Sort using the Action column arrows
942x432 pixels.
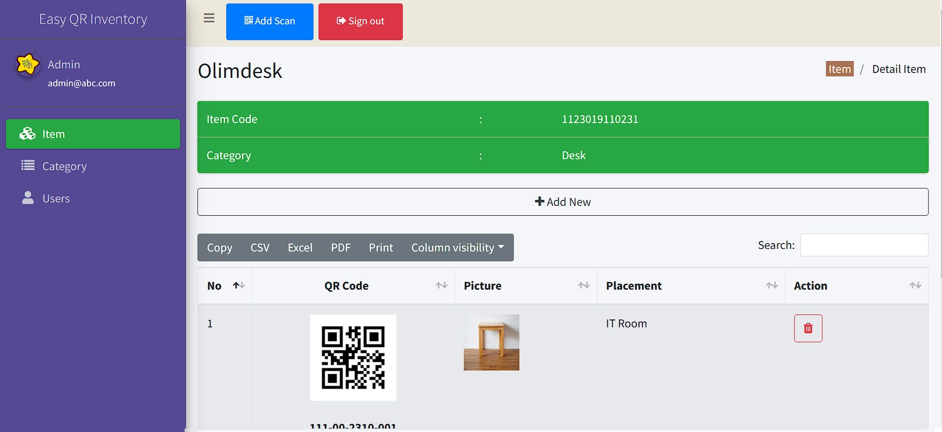pyautogui.click(x=915, y=285)
